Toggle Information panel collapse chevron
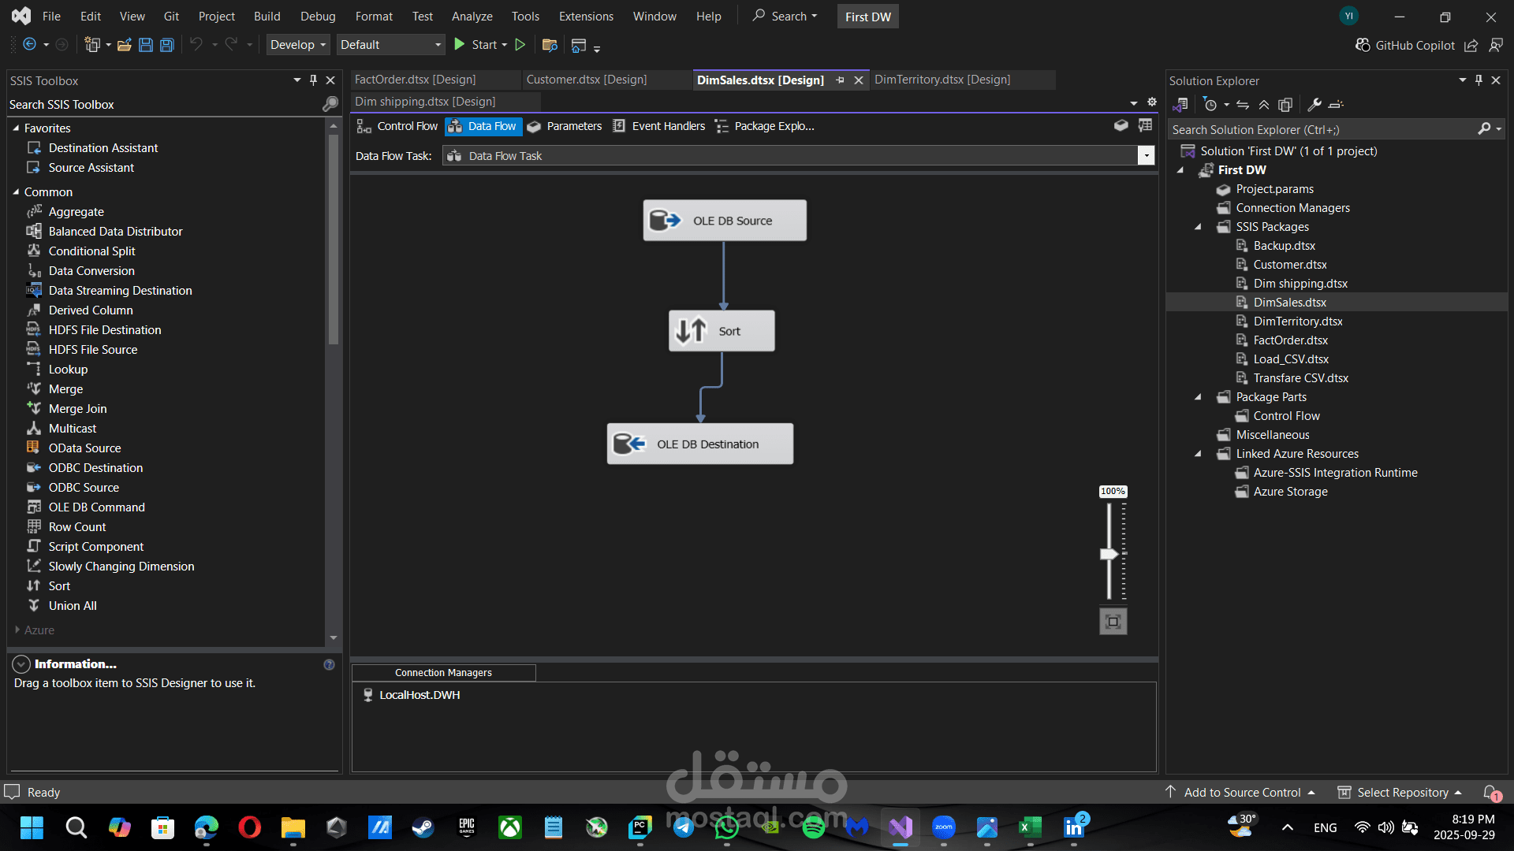 tap(21, 664)
